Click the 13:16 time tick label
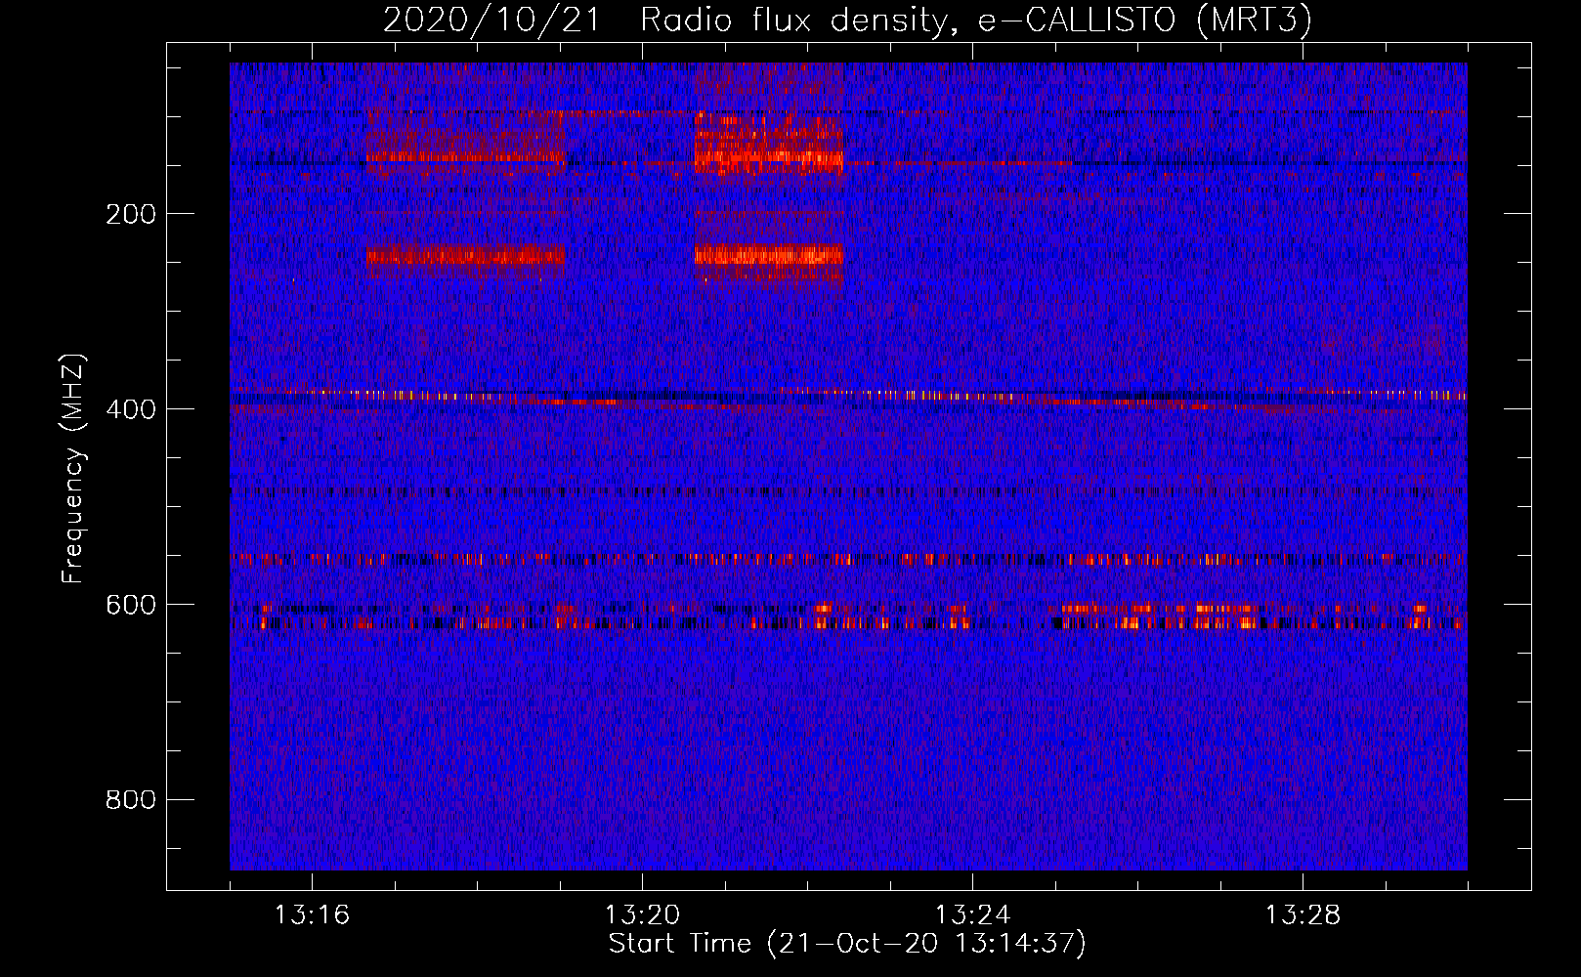 tap(312, 915)
